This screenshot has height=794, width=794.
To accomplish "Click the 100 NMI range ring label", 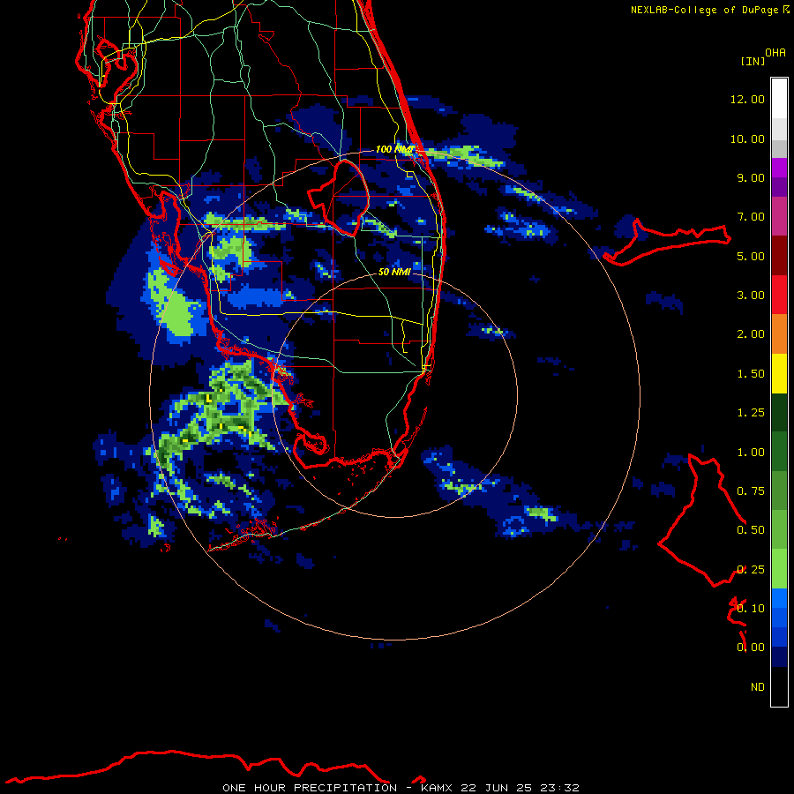I will [395, 149].
